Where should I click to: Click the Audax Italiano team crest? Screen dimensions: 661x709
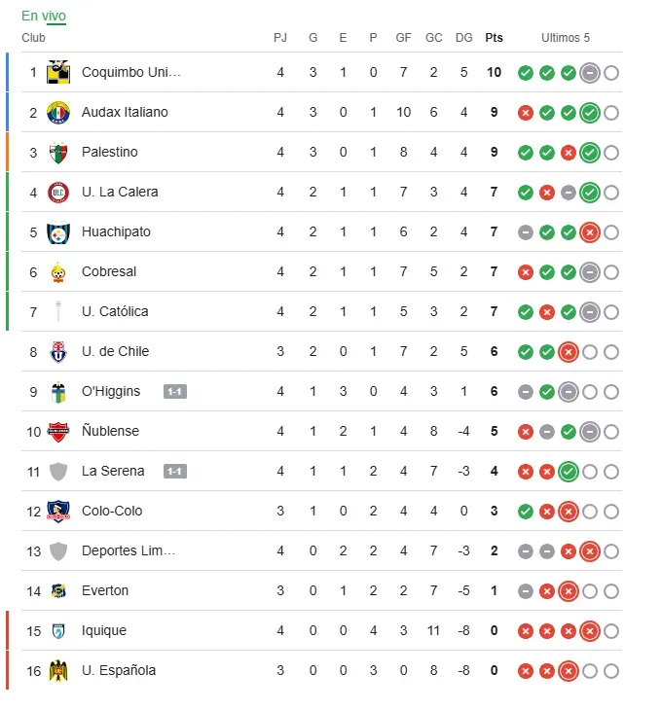coord(58,112)
